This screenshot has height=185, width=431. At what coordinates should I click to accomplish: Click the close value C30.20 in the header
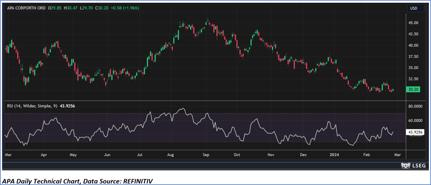pos(102,8)
